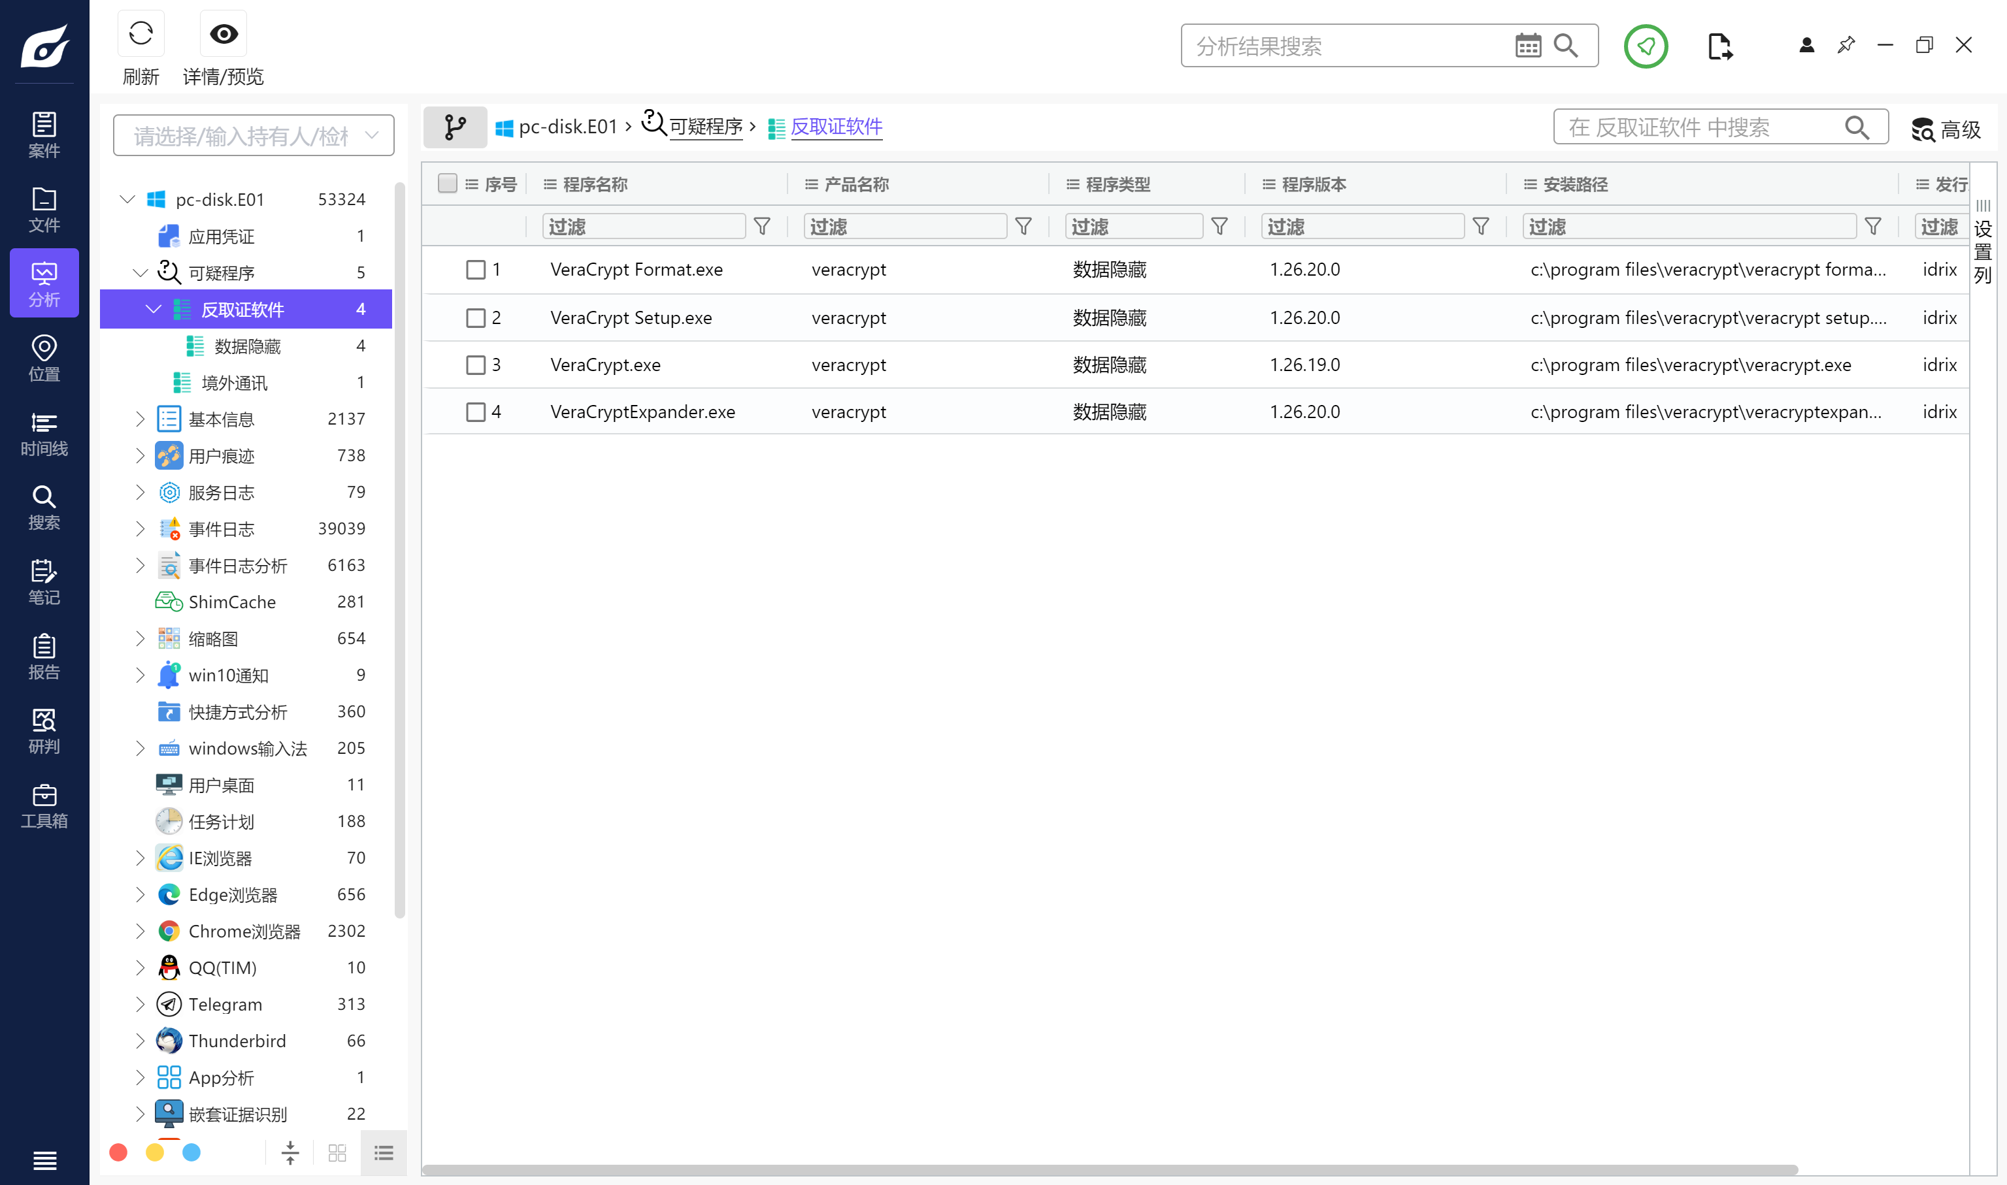The width and height of the screenshot is (2007, 1185).
Task: Click the yellow color tag dot
Action: click(x=155, y=1152)
